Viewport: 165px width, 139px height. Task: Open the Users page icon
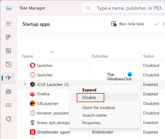pos(9,91)
